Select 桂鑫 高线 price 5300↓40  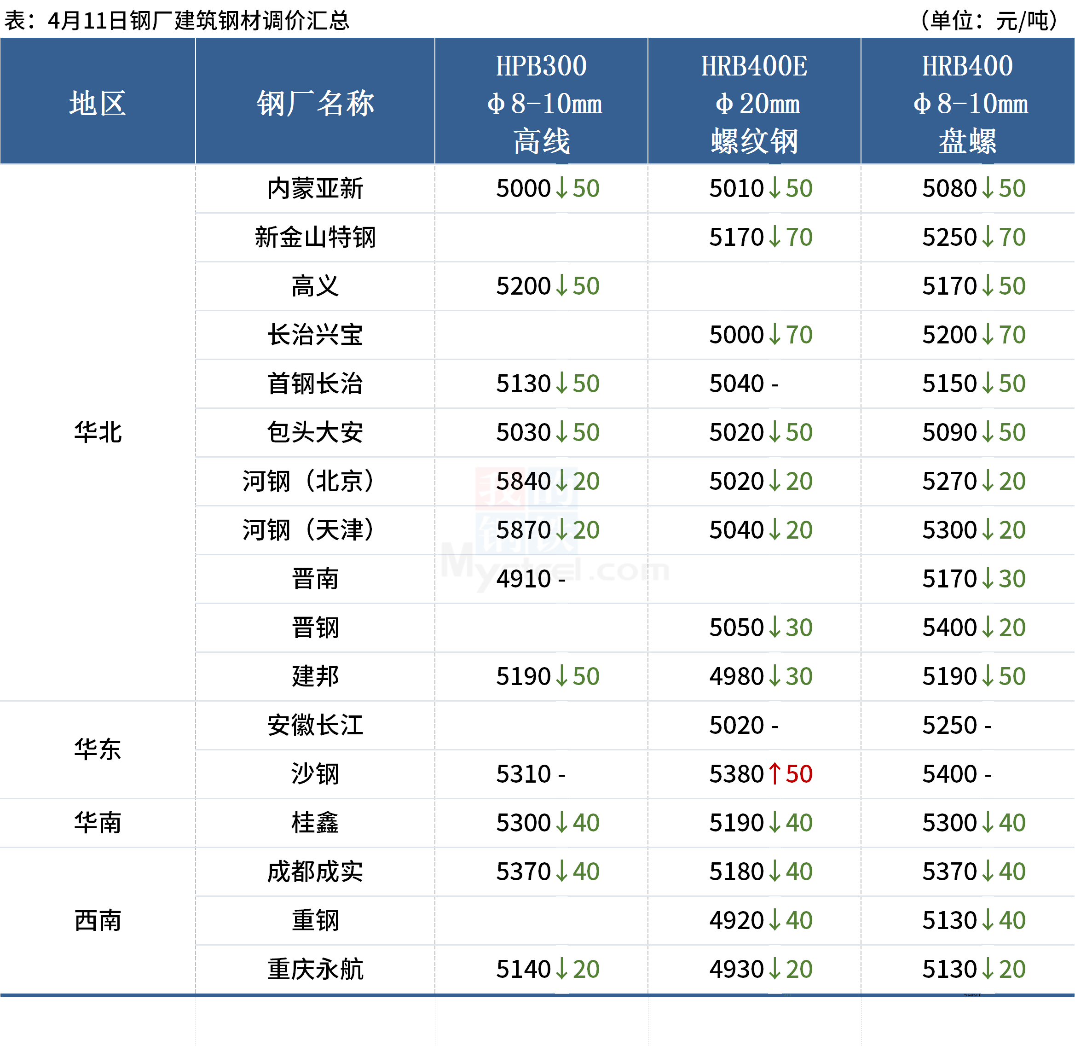click(x=548, y=822)
